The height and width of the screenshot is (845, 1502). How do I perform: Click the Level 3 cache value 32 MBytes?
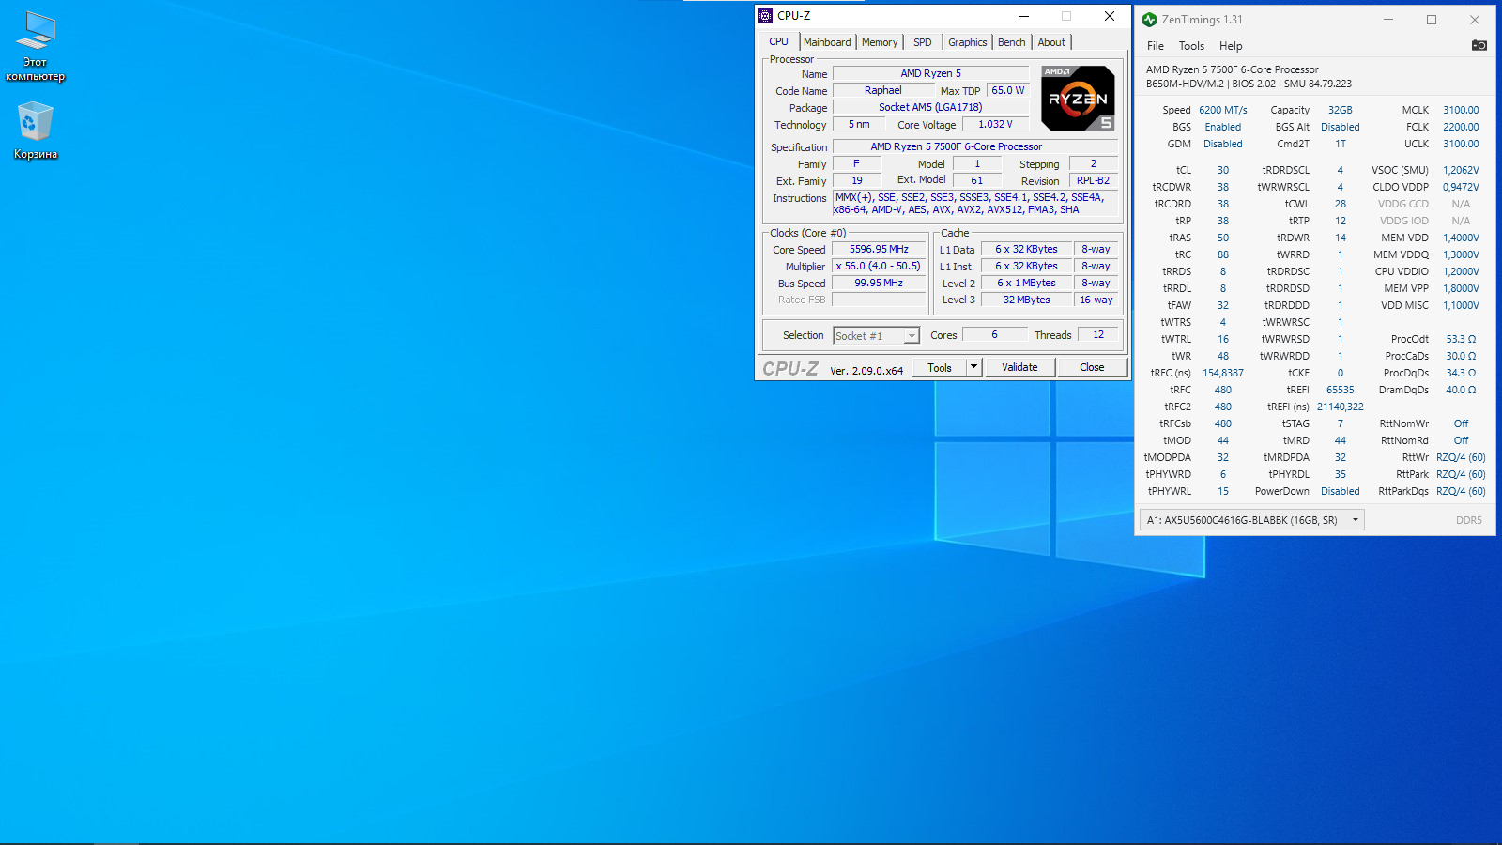(x=1026, y=300)
